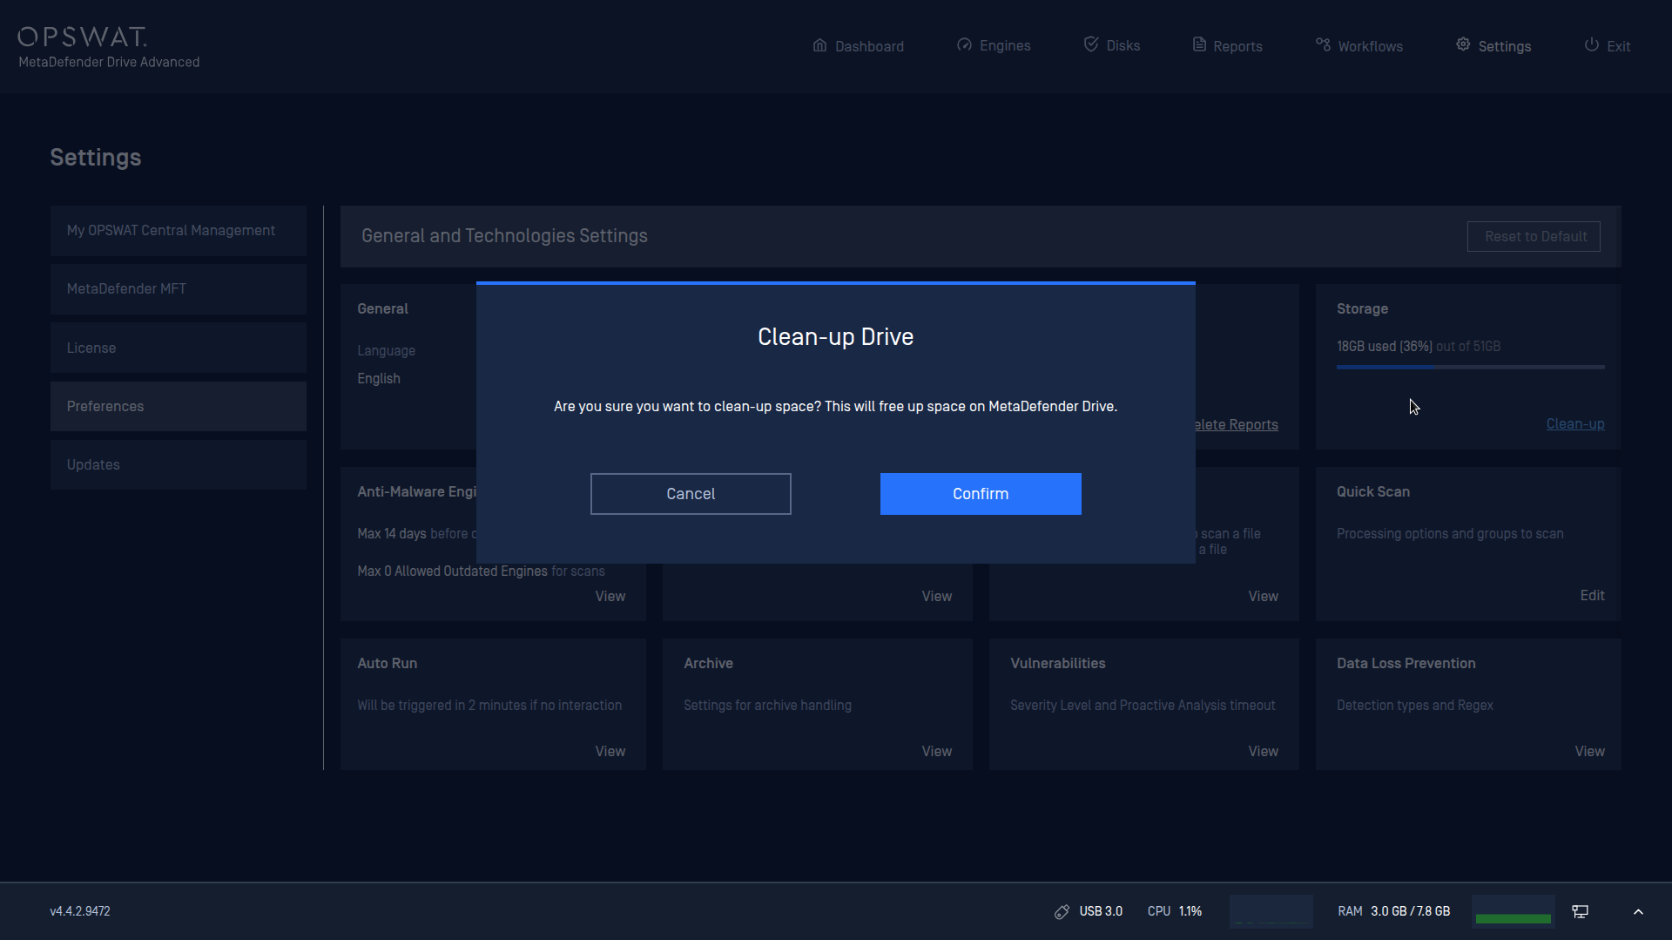Viewport: 1672px width, 940px height.
Task: Click 'Severity Level and Proactive Analysis timeout' text
Action: pyautogui.click(x=1143, y=706)
